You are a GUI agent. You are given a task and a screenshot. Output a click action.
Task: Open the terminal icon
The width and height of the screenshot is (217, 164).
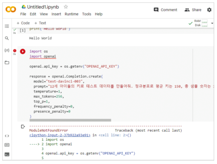click(7, 154)
